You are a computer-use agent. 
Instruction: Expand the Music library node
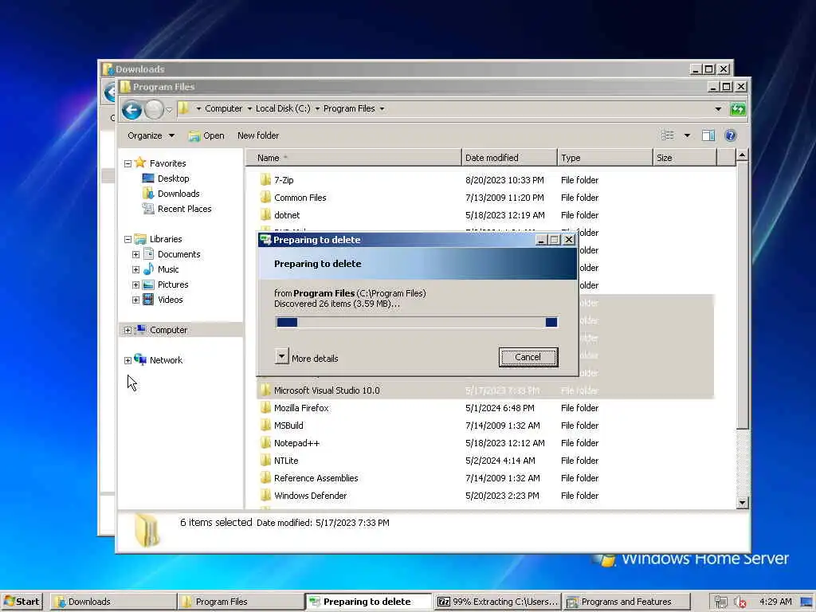pos(135,270)
